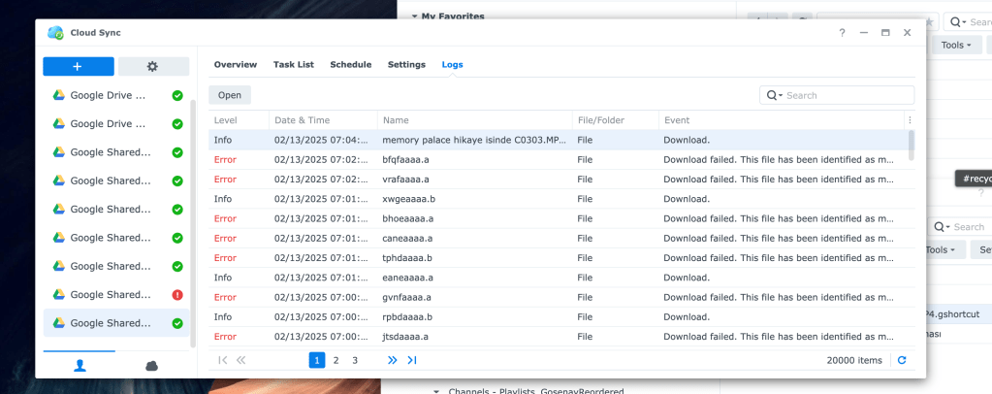Click the Open button
Screen dimensions: 992x394
(230, 95)
